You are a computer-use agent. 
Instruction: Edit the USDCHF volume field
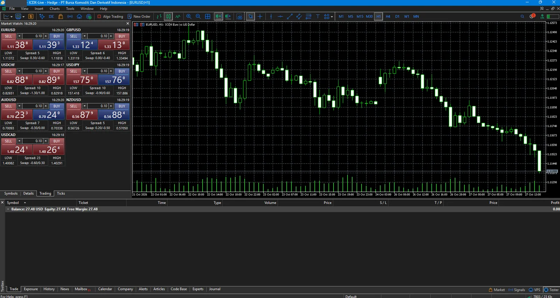33,71
